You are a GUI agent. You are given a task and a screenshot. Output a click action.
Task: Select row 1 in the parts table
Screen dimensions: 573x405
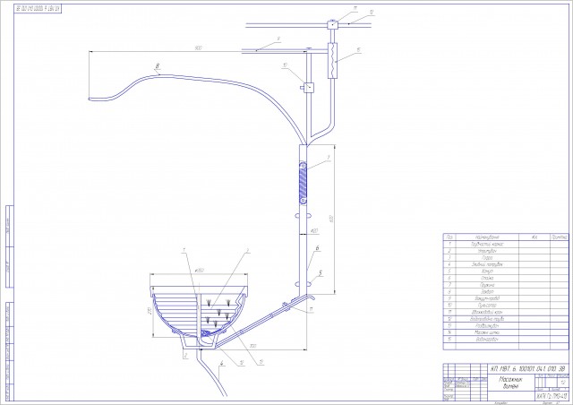click(486, 244)
